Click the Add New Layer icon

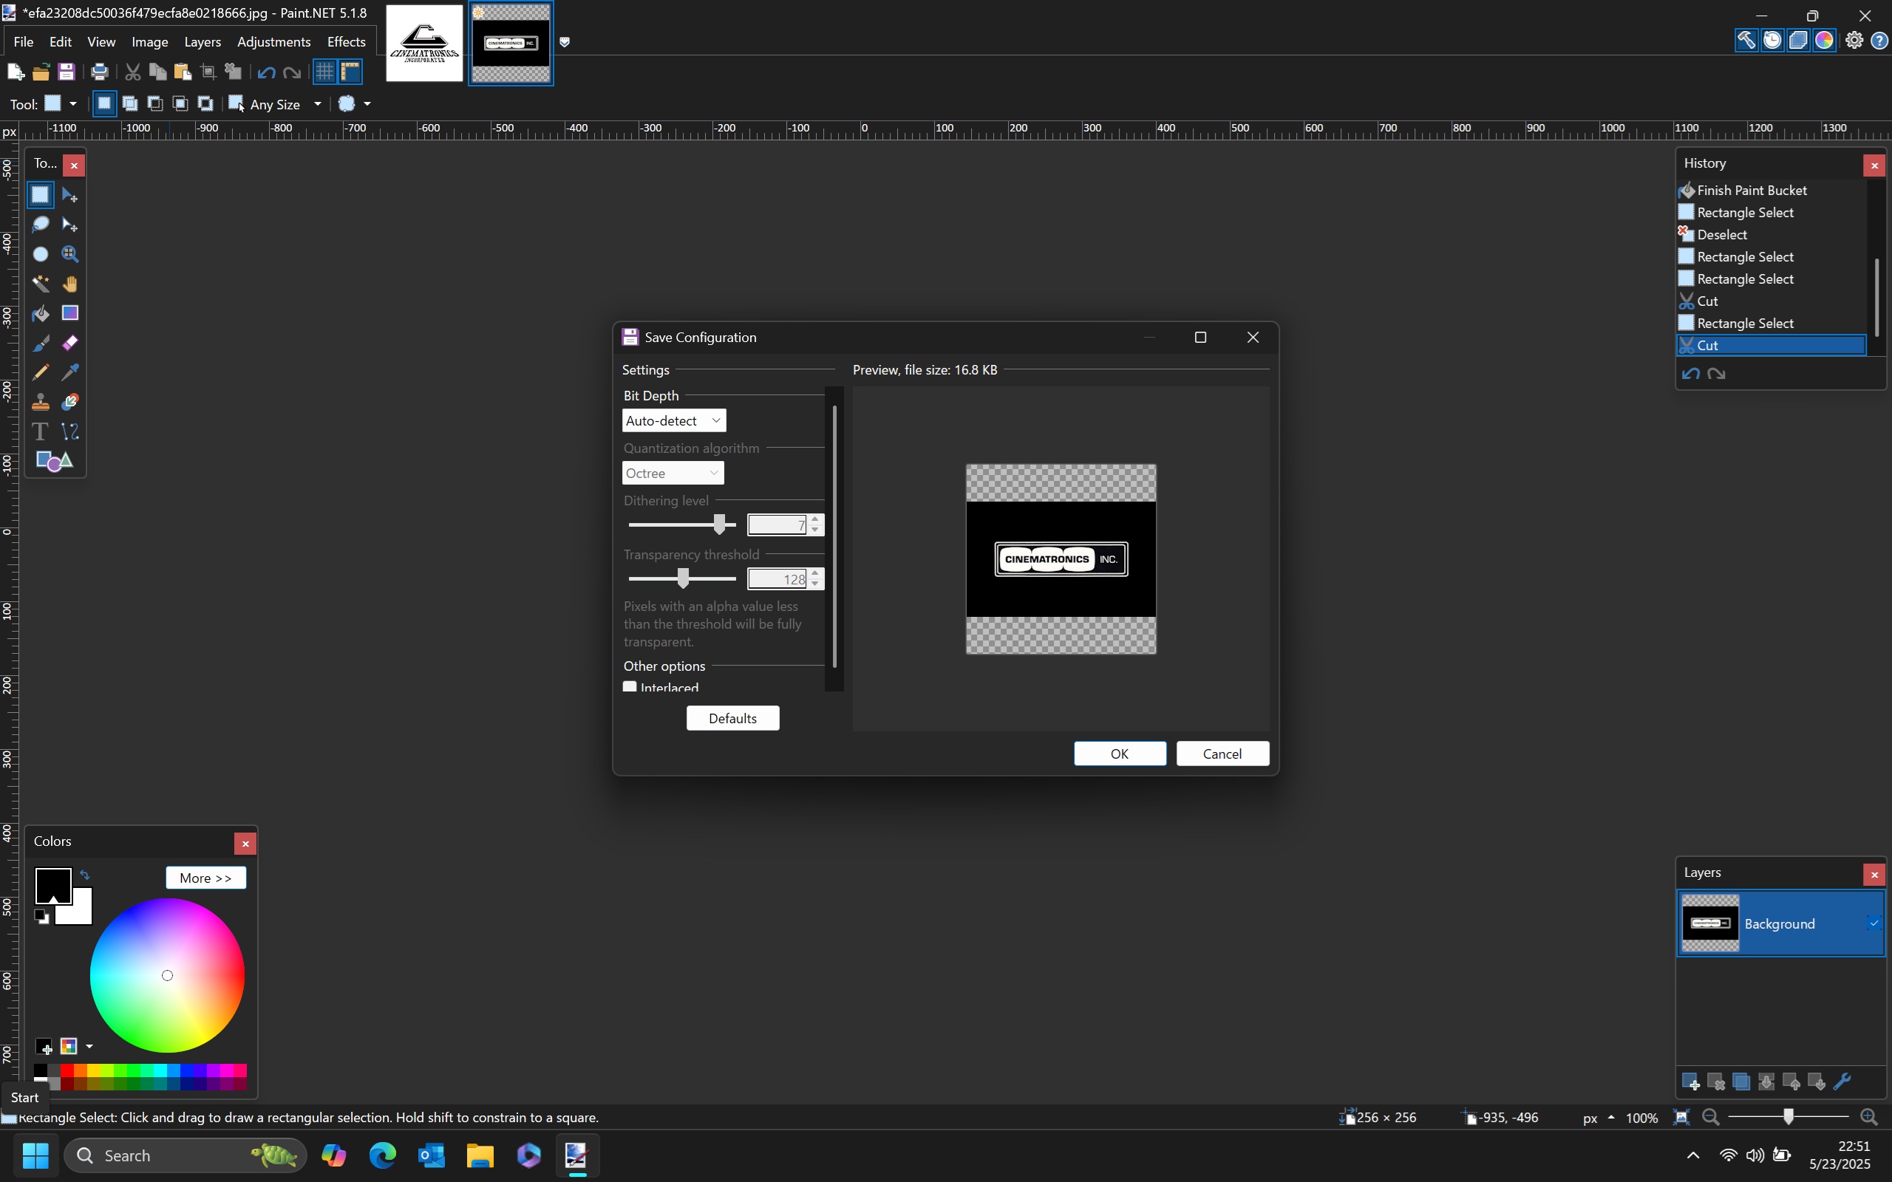[x=1689, y=1082]
